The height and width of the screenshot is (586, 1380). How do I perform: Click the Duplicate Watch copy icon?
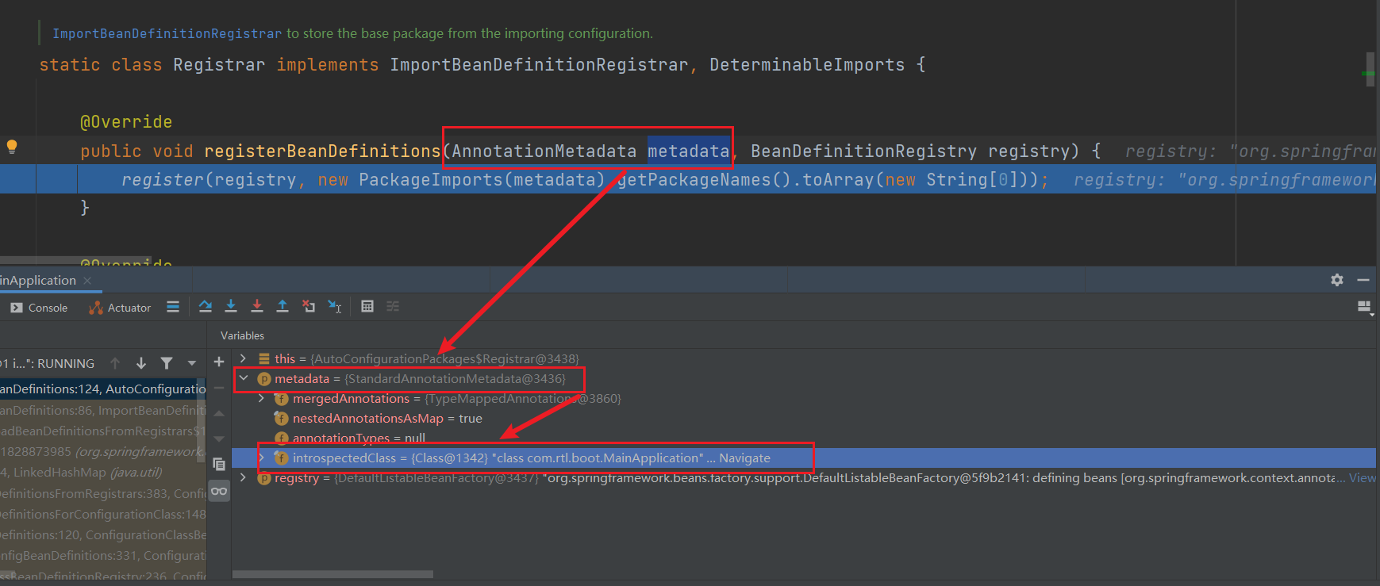219,465
